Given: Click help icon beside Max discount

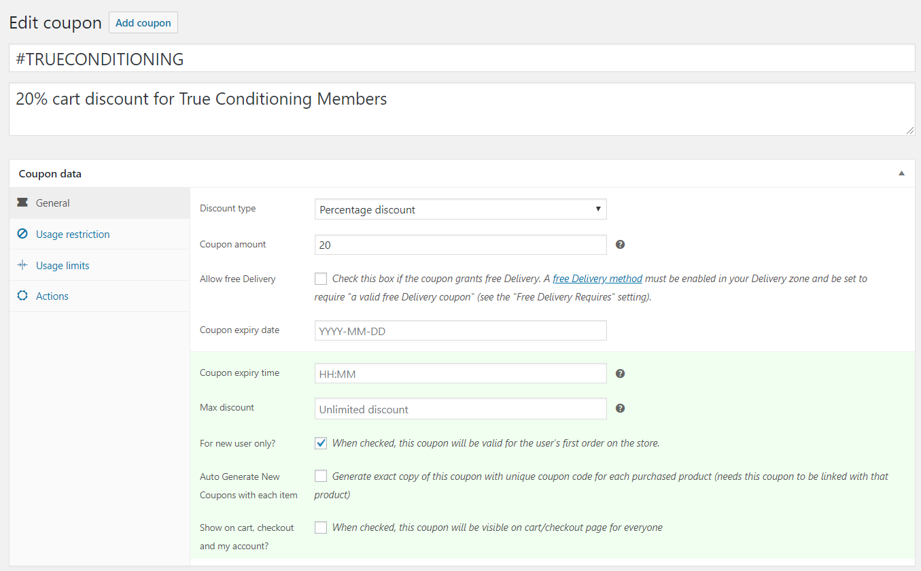Looking at the screenshot, I should [x=620, y=409].
